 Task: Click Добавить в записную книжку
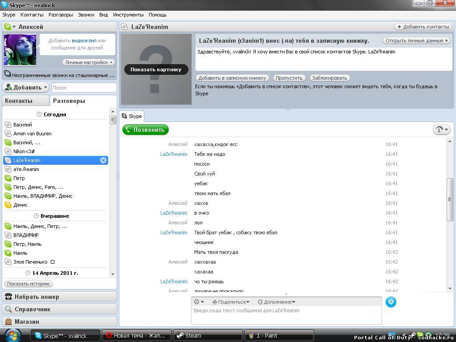pos(232,78)
